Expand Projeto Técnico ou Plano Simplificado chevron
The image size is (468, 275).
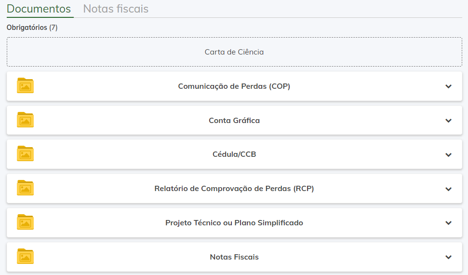(448, 223)
